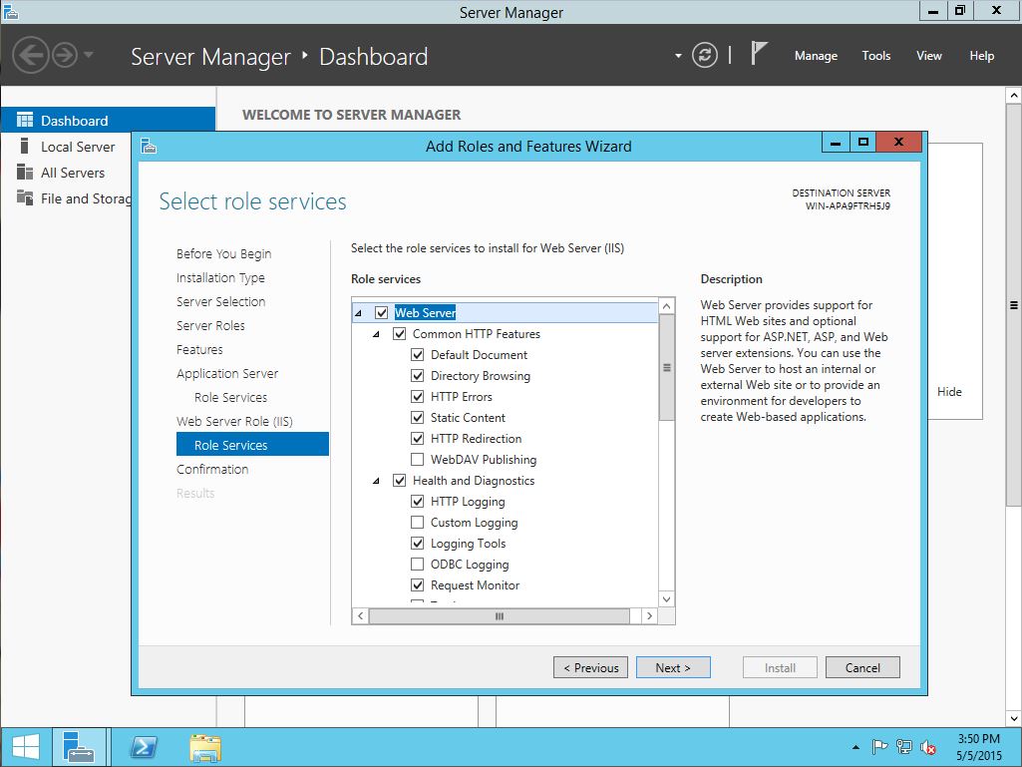Click the Previous button

pyautogui.click(x=590, y=667)
